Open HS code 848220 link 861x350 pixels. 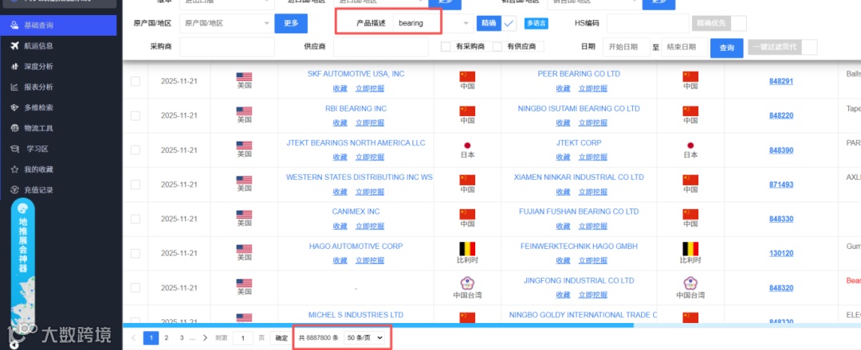pos(780,116)
